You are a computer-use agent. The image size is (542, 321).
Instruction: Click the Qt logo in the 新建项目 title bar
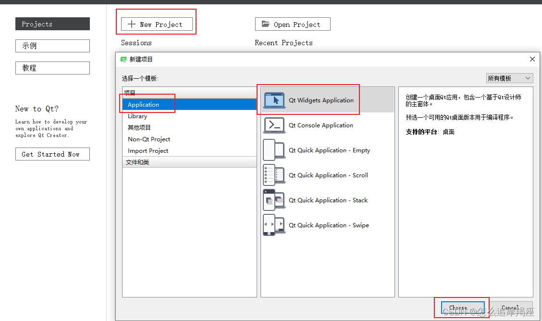tap(123, 60)
